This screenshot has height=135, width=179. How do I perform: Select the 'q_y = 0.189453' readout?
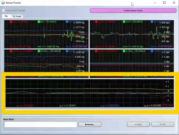(x=67, y=105)
